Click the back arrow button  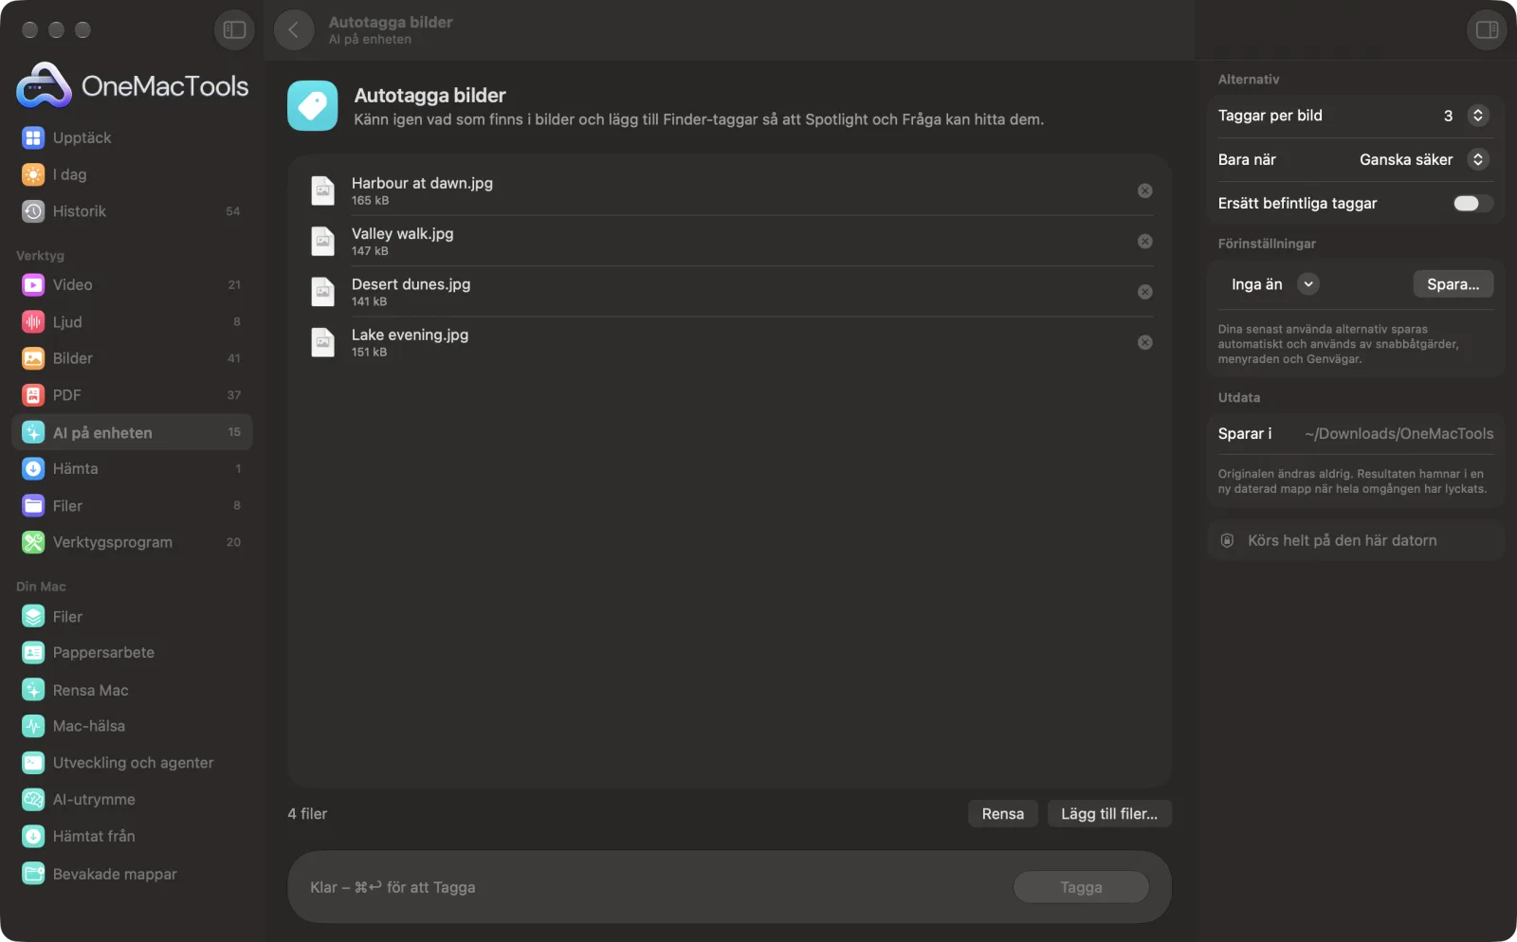(x=294, y=30)
